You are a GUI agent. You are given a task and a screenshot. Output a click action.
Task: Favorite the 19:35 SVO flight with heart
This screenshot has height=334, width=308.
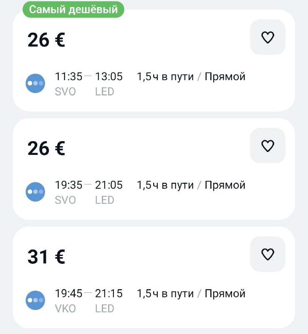pyautogui.click(x=268, y=146)
